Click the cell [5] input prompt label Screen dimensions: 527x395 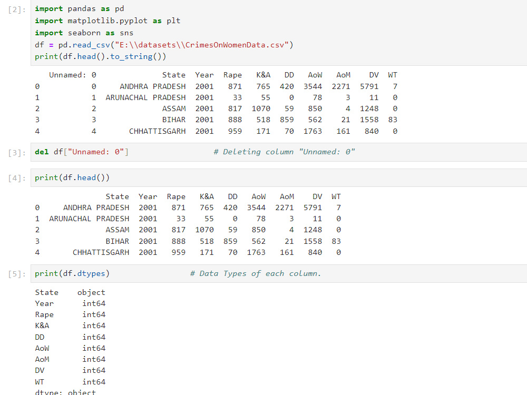[17, 274]
